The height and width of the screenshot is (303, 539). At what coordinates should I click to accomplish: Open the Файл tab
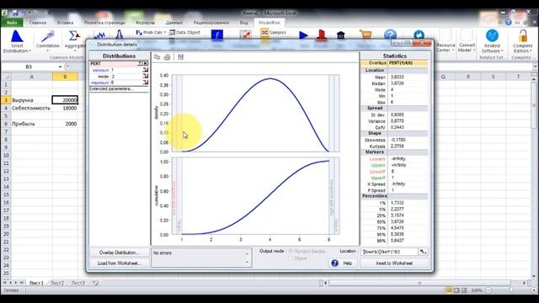click(12, 23)
